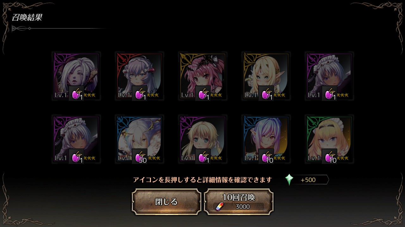The width and height of the screenshot is (405, 227).
Task: Click the apple icon on pink-haired card
Action: tap(203, 93)
